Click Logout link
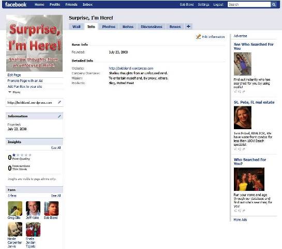This screenshot has height=249, width=282. pyautogui.click(x=218, y=5)
